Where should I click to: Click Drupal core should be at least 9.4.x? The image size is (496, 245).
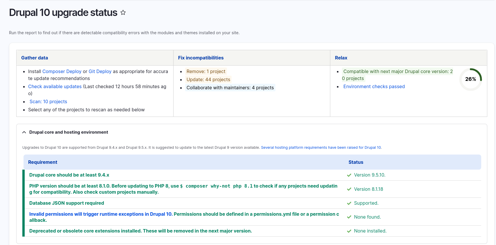(x=69, y=175)
